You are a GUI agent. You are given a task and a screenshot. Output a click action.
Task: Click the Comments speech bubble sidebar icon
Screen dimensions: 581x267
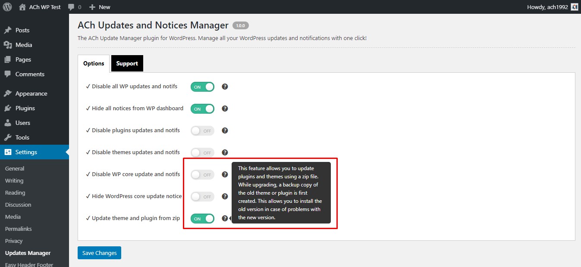(x=8, y=74)
